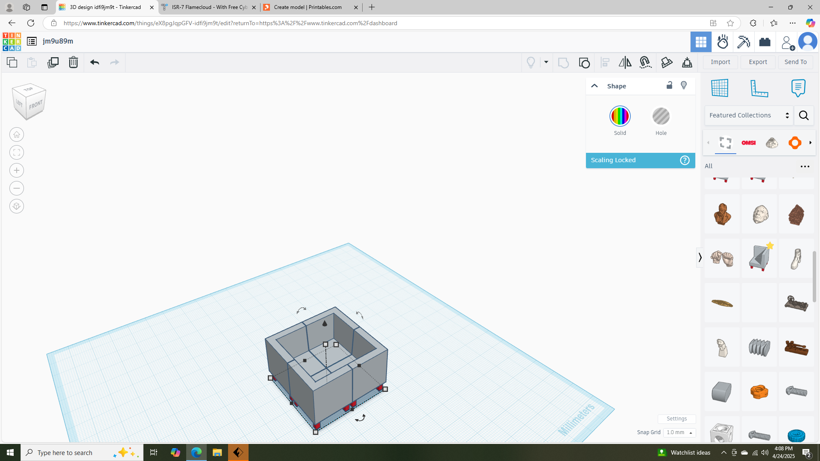Click the Mirror tool icon
820x461 pixels.
[625, 63]
